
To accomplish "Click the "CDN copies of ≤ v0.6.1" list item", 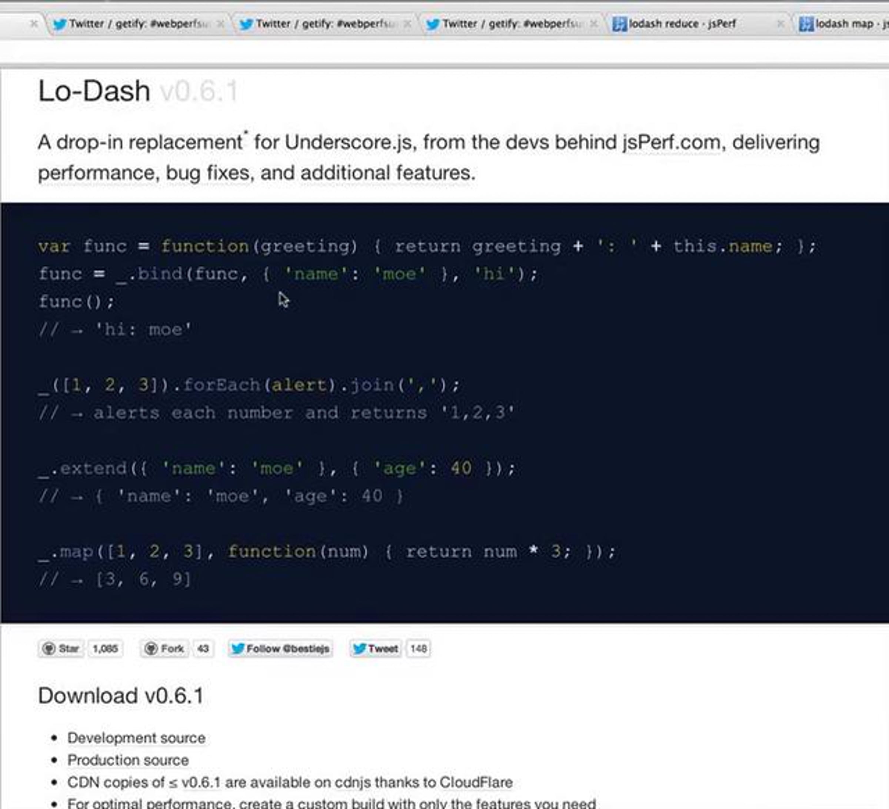I will pos(290,782).
